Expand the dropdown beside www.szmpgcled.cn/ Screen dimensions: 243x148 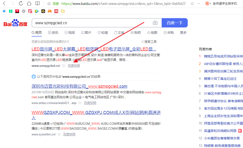[64, 66]
